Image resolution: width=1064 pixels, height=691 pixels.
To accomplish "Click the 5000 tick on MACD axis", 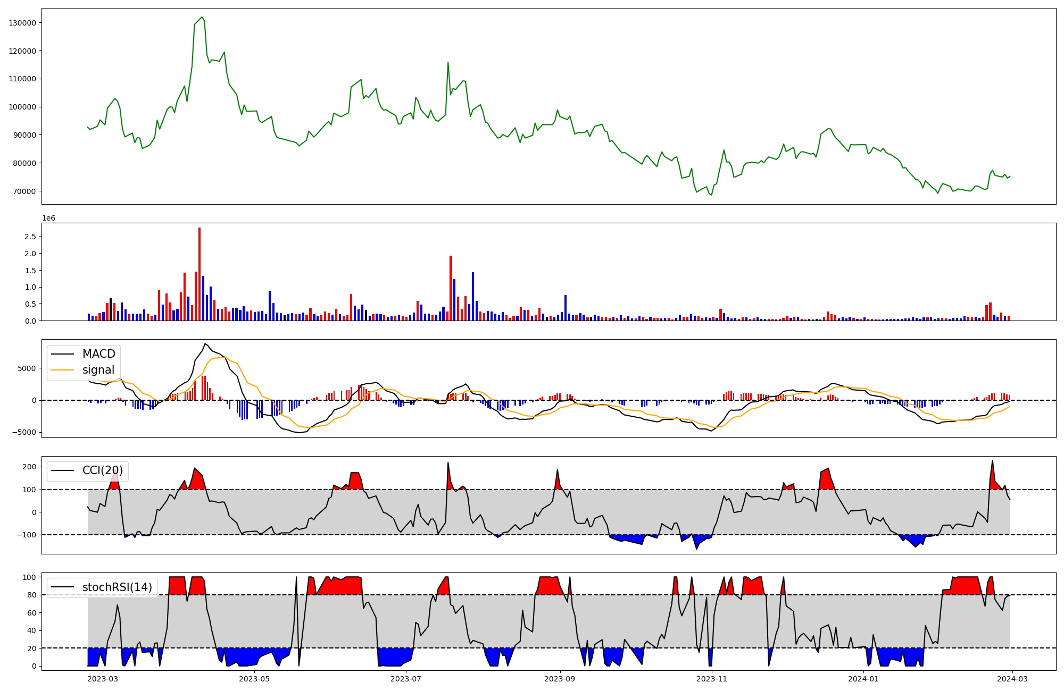I will point(27,368).
